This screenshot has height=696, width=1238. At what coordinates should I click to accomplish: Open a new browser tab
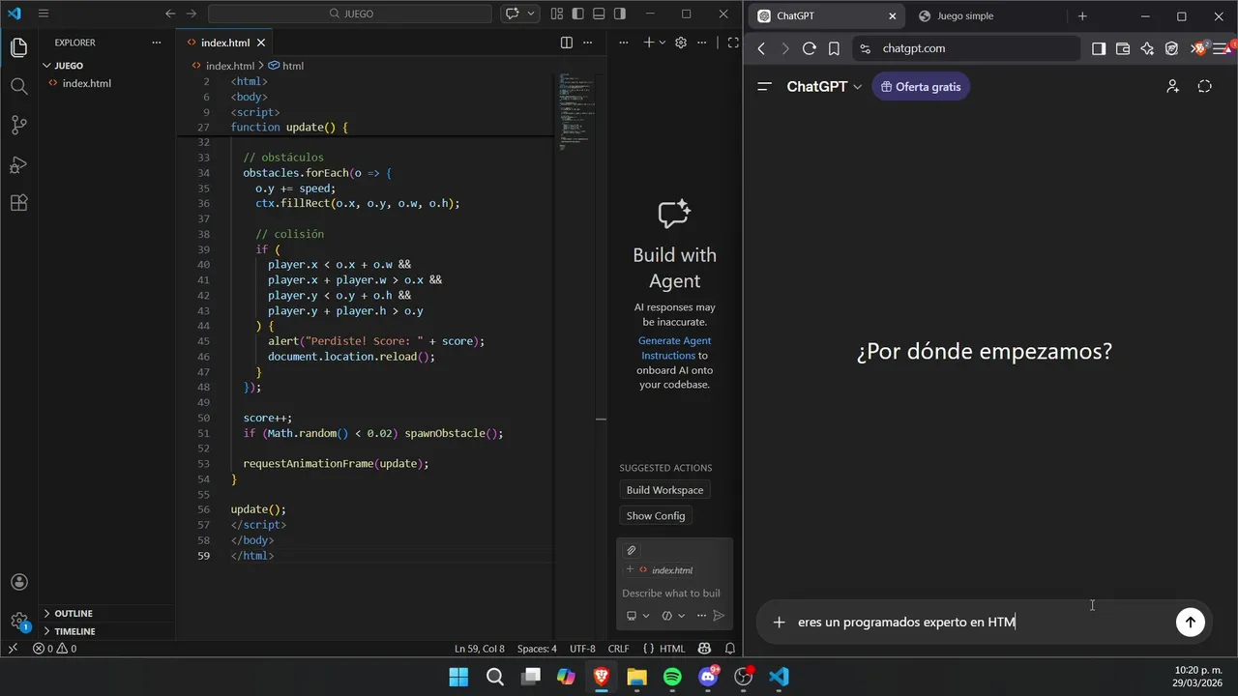click(1082, 16)
